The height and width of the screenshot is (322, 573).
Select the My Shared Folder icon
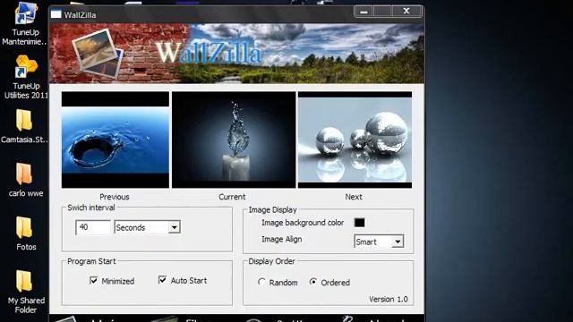coord(26,292)
